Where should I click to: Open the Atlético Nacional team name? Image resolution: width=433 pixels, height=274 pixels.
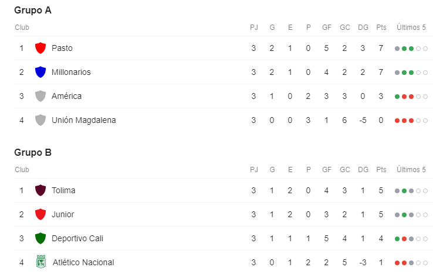[83, 262]
